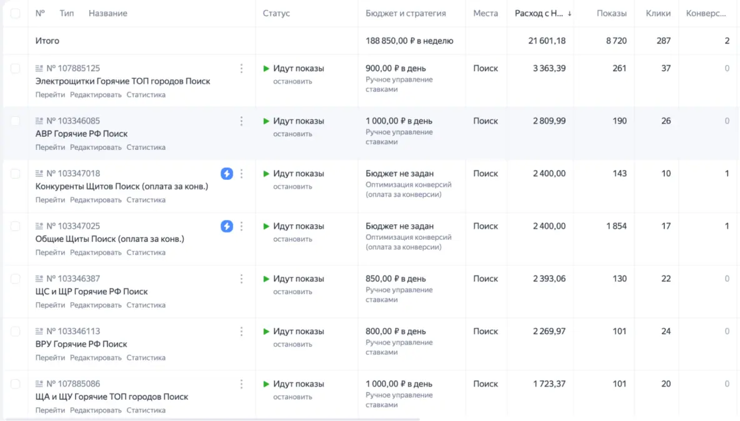This screenshot has height=421, width=740.
Task: Check the box for Электрощитки Горячие ТОП городов
Action: pyautogui.click(x=15, y=69)
